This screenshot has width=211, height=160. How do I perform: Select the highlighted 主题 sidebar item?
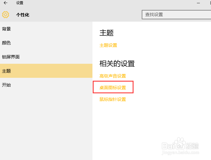[46, 71]
